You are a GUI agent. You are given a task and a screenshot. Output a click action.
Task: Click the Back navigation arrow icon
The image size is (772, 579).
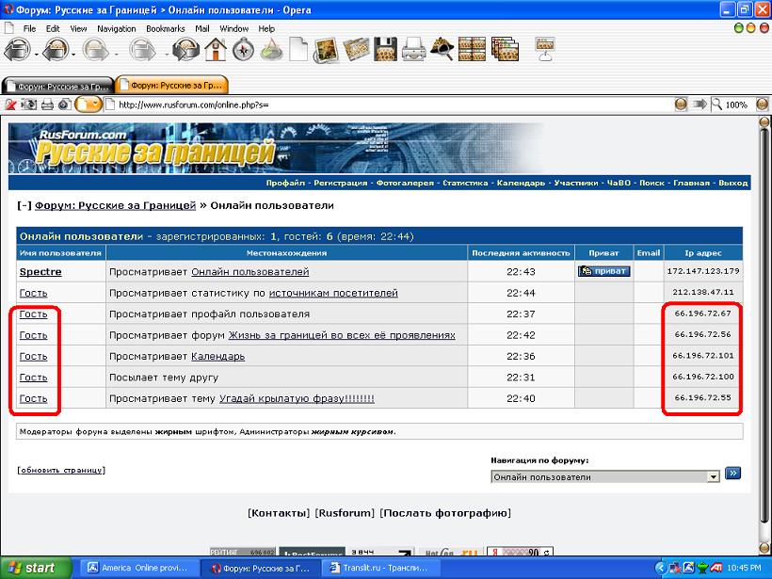click(x=18, y=49)
